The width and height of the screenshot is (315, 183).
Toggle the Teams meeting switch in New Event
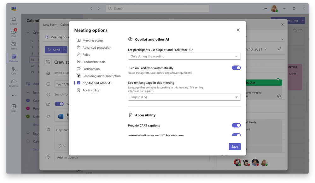(59, 104)
